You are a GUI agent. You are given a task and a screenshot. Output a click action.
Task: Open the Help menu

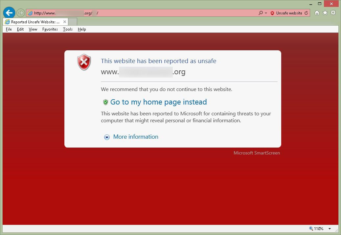coord(82,29)
